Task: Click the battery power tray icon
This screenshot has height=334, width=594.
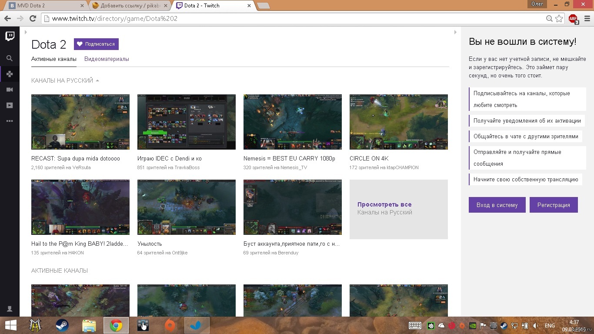Action: pyautogui.click(x=525, y=325)
